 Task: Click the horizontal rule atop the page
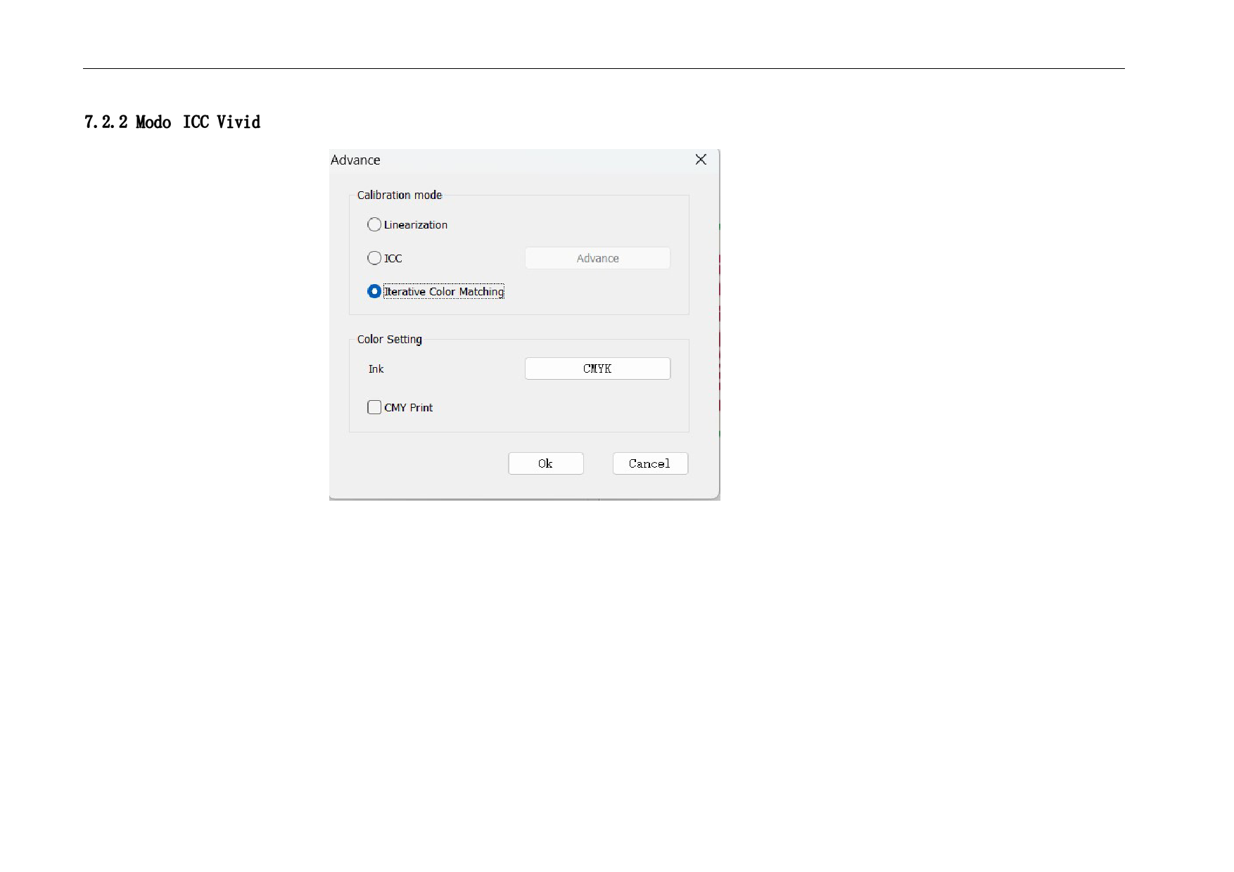tap(604, 68)
